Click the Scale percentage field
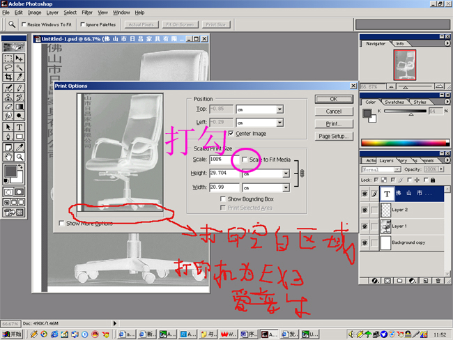This screenshot has height=340, width=453. (x=224, y=159)
